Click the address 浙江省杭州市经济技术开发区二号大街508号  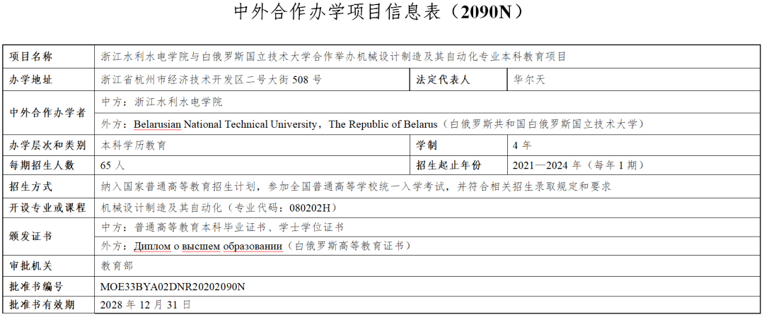tap(211, 80)
